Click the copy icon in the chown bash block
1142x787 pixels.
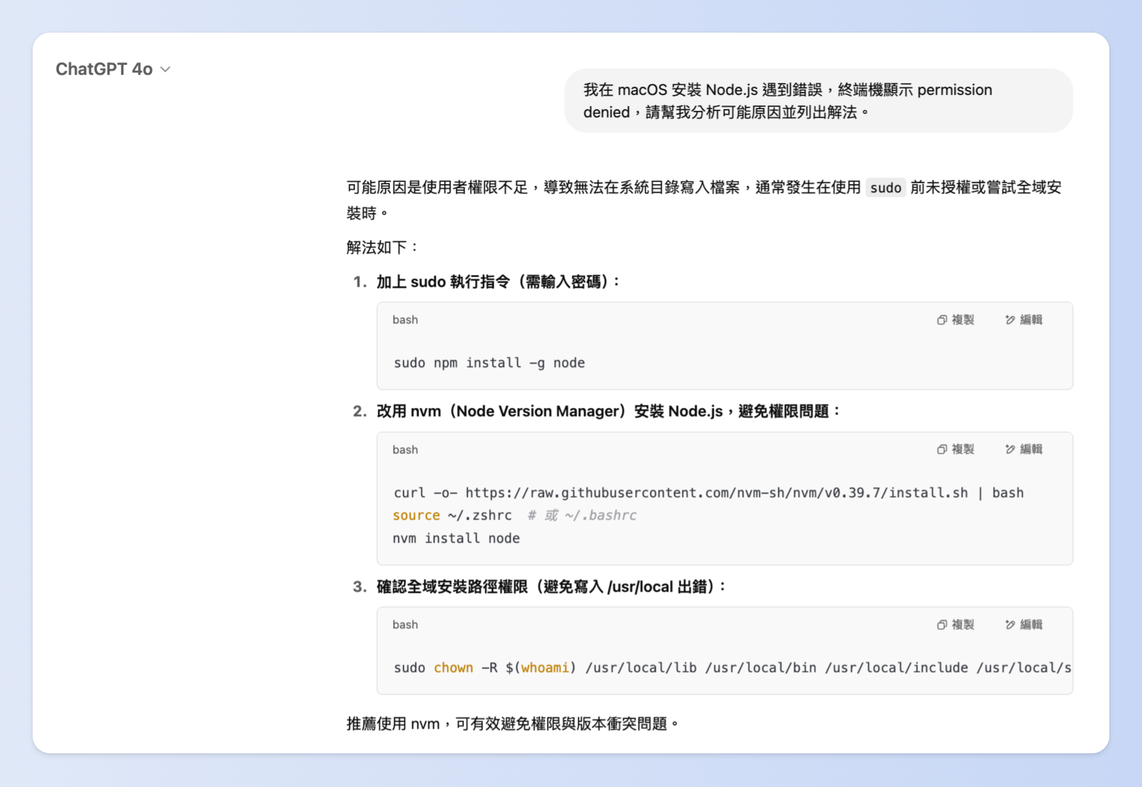click(941, 625)
